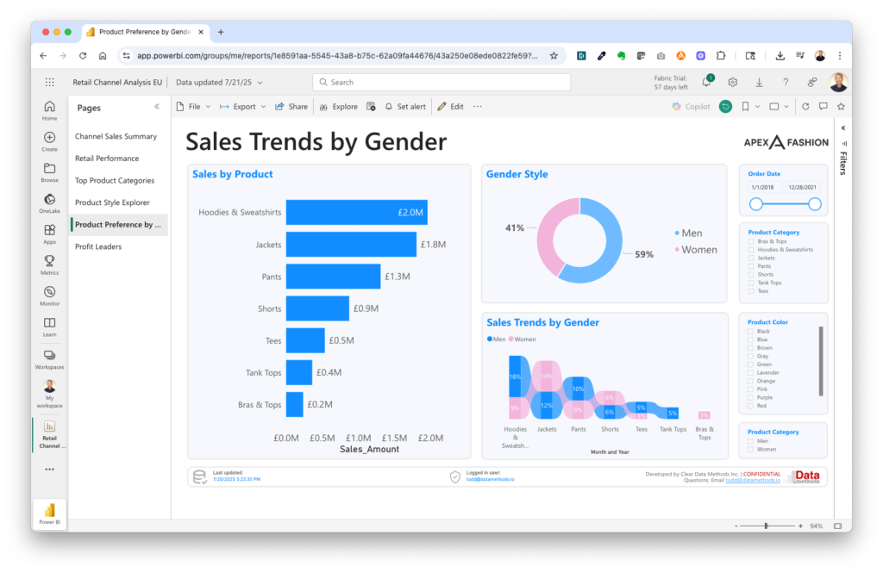Tick the Lavender product color checkbox
This screenshot has width=883, height=573.
coord(751,373)
